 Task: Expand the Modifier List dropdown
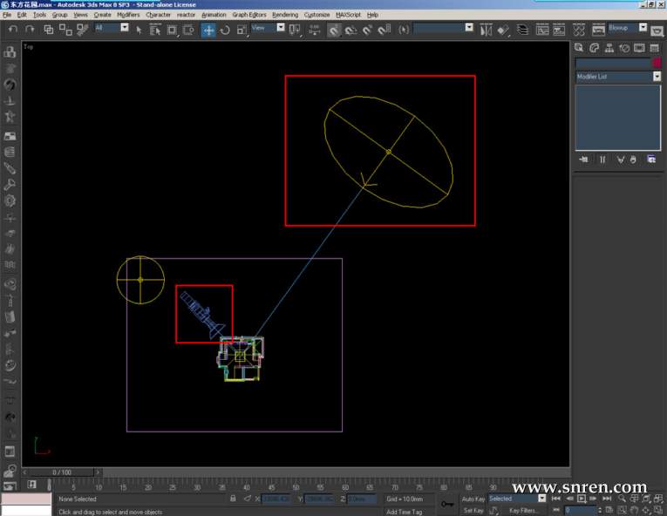pyautogui.click(x=657, y=77)
